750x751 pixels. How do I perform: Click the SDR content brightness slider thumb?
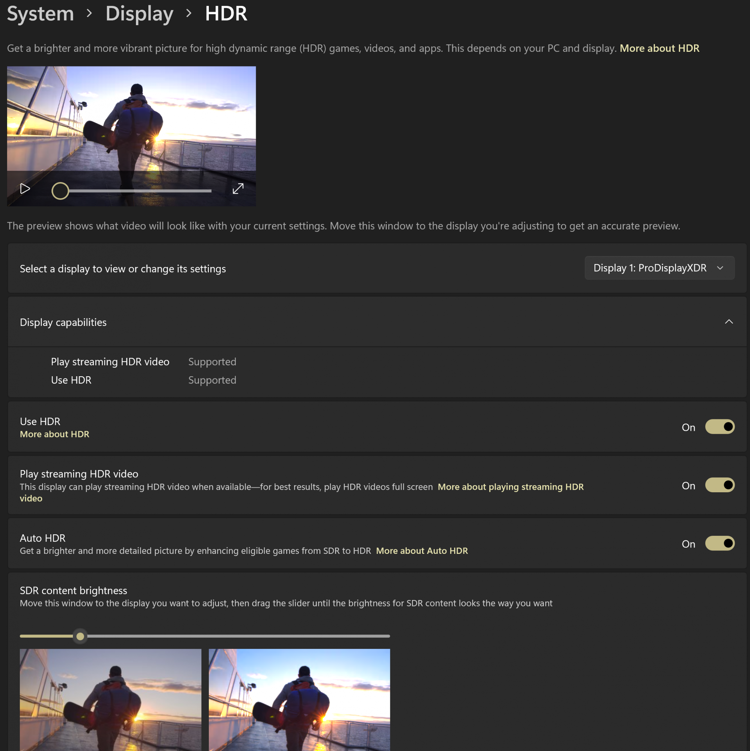80,636
